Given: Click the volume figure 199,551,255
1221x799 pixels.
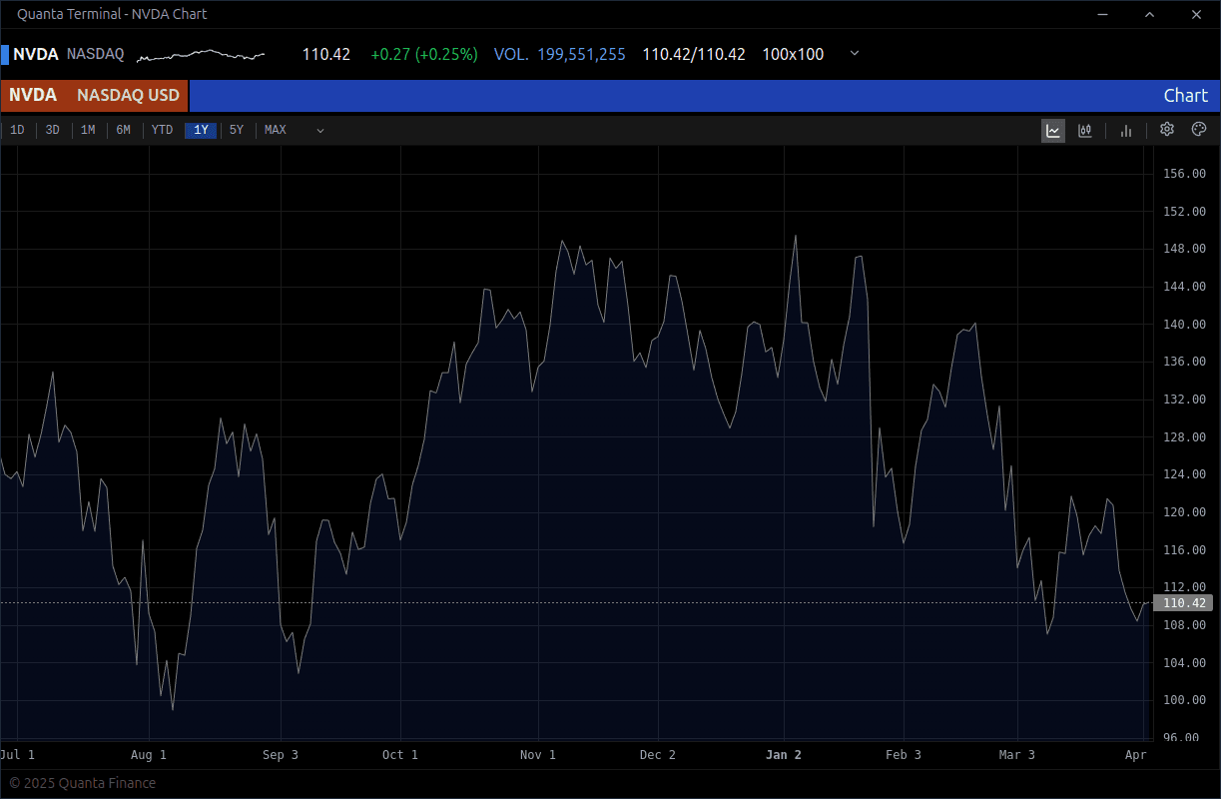Looking at the screenshot, I should coord(581,54).
